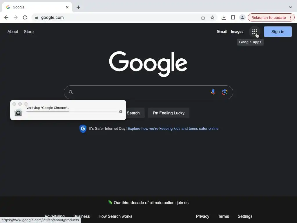297x223 pixels.
Task: Click Verifying "Google Chrome" text
Action: coord(48,108)
